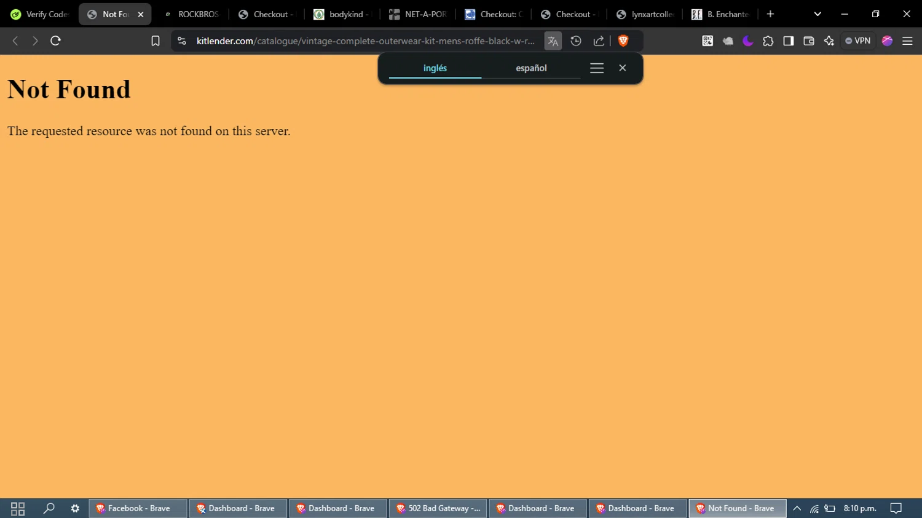View site information for kitlender.com
Screen dimensions: 922x518
point(181,41)
